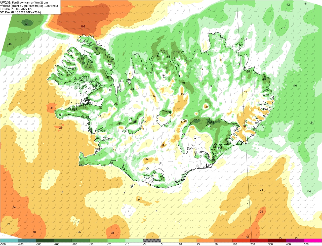Click the -24 value on the map

pos(311,122)
